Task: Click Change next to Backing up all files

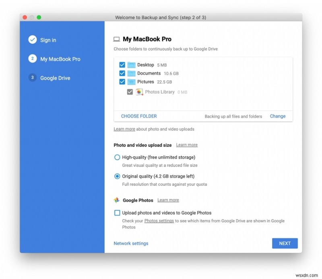Action: click(x=277, y=116)
